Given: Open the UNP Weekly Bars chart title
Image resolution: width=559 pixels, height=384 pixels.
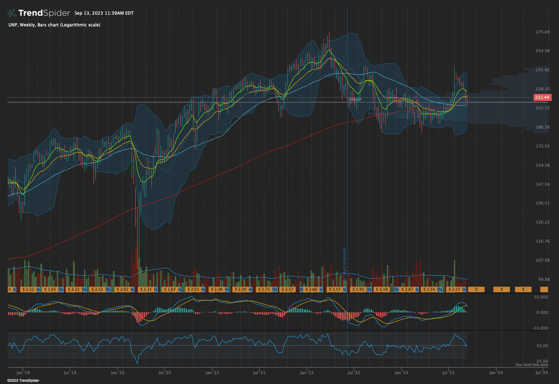Looking at the screenshot, I should click(54, 25).
